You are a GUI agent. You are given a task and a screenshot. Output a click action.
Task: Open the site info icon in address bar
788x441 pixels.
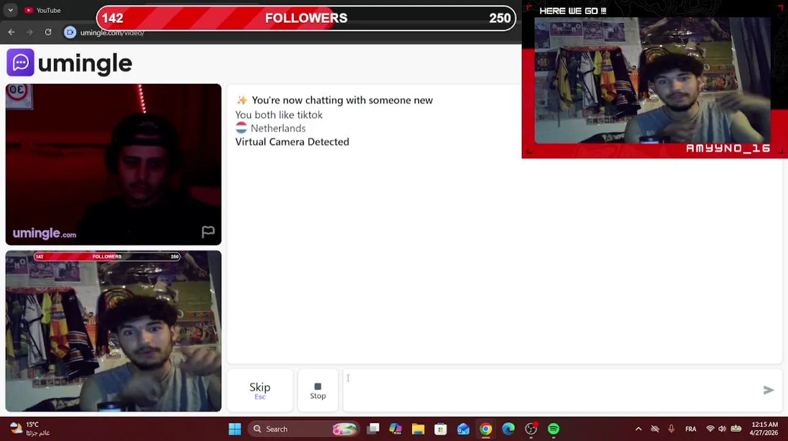coord(70,32)
